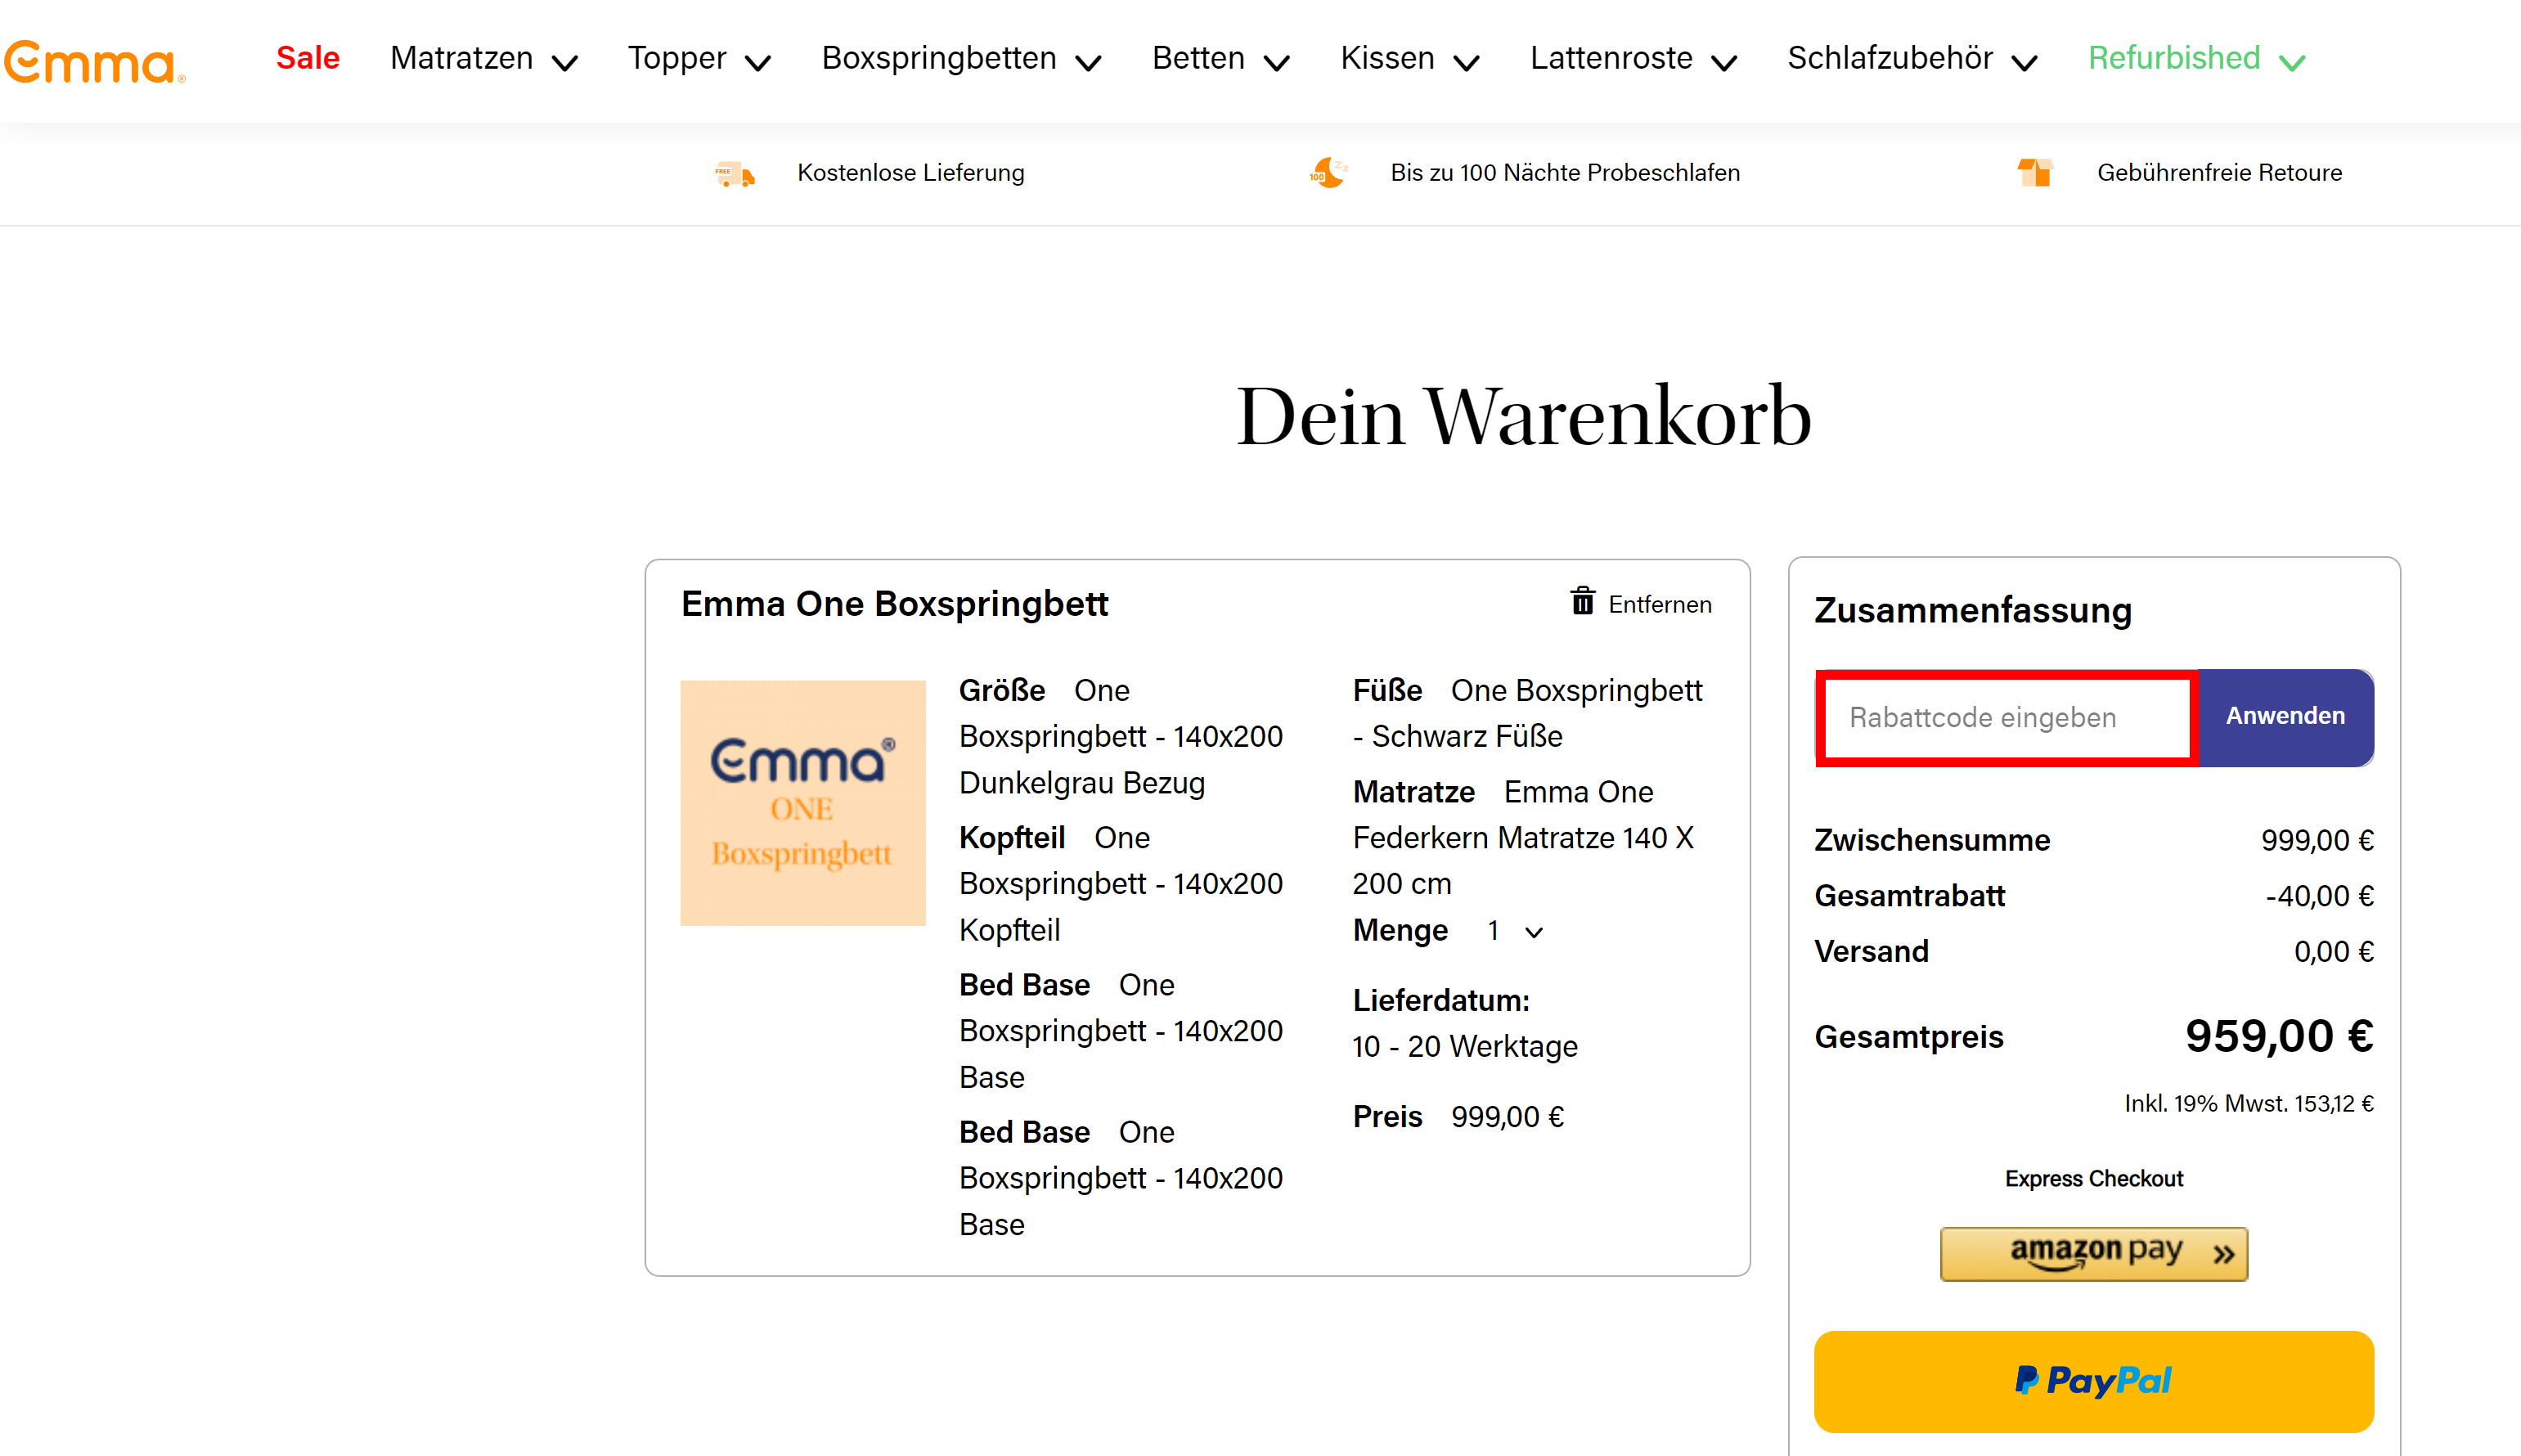Open the Emma One Boxspringbett product title
The height and width of the screenshot is (1456, 2521).
pos(894,604)
